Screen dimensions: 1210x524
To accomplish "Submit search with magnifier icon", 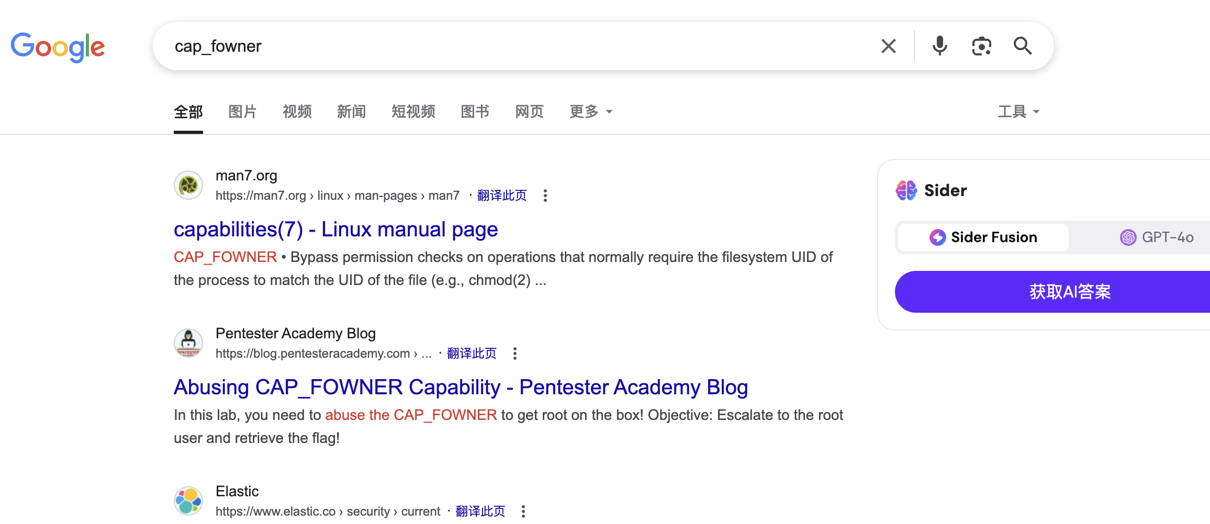I will [1023, 46].
